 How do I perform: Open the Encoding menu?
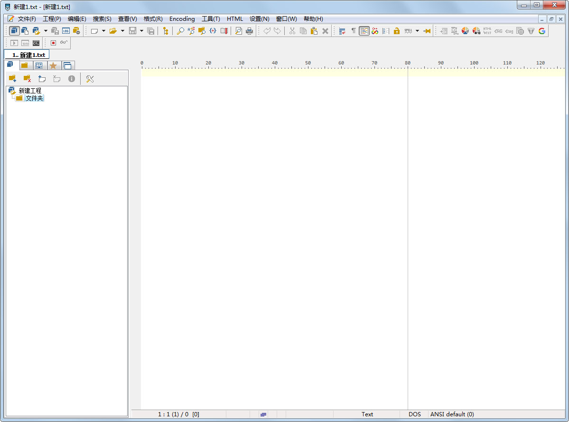point(182,19)
